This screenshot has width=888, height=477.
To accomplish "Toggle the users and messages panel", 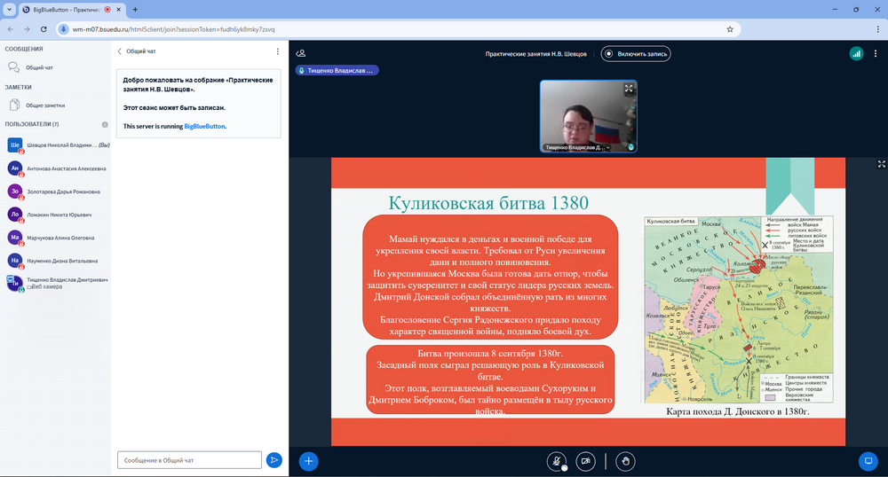I will pyautogui.click(x=301, y=53).
